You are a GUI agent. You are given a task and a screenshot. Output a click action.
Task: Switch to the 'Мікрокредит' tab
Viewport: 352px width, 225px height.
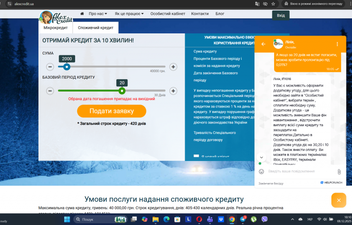(55, 28)
